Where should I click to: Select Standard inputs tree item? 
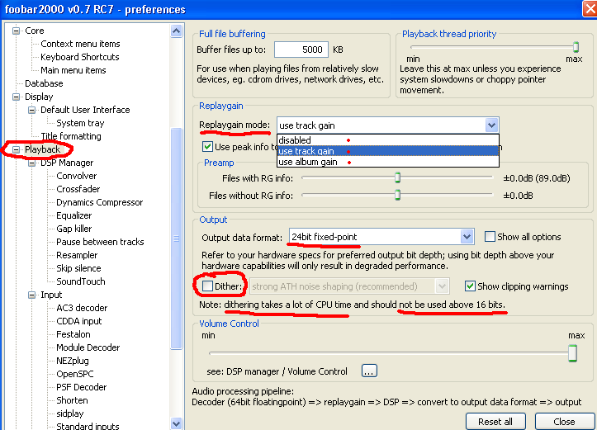click(88, 426)
